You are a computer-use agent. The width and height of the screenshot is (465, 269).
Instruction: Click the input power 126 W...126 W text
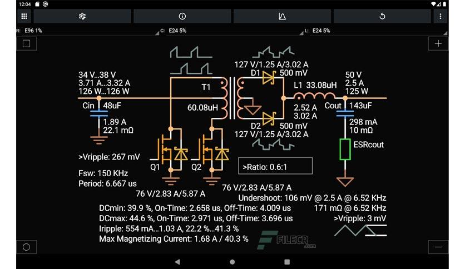click(x=104, y=91)
